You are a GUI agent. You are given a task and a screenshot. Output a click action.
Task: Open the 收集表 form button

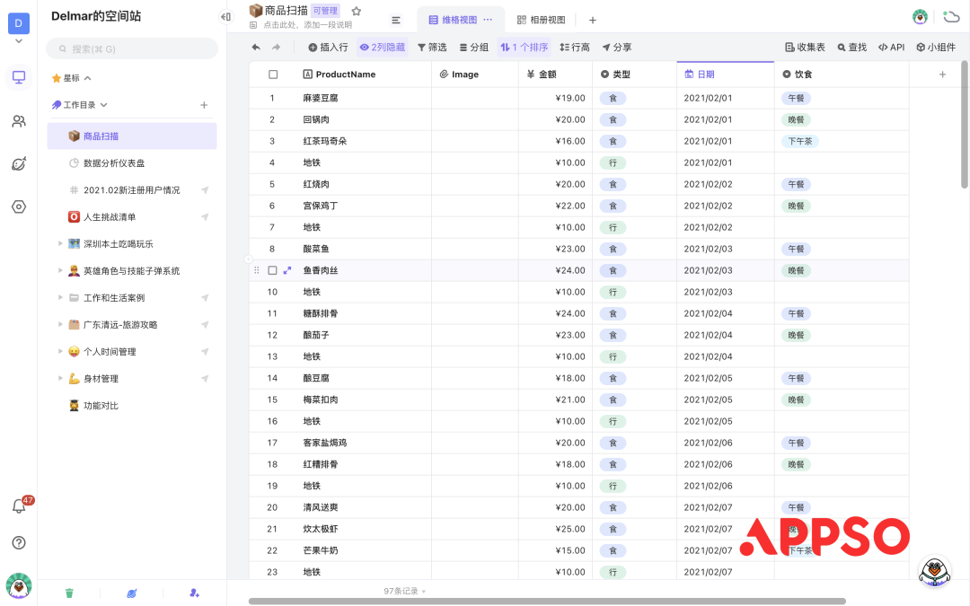pyautogui.click(x=805, y=47)
